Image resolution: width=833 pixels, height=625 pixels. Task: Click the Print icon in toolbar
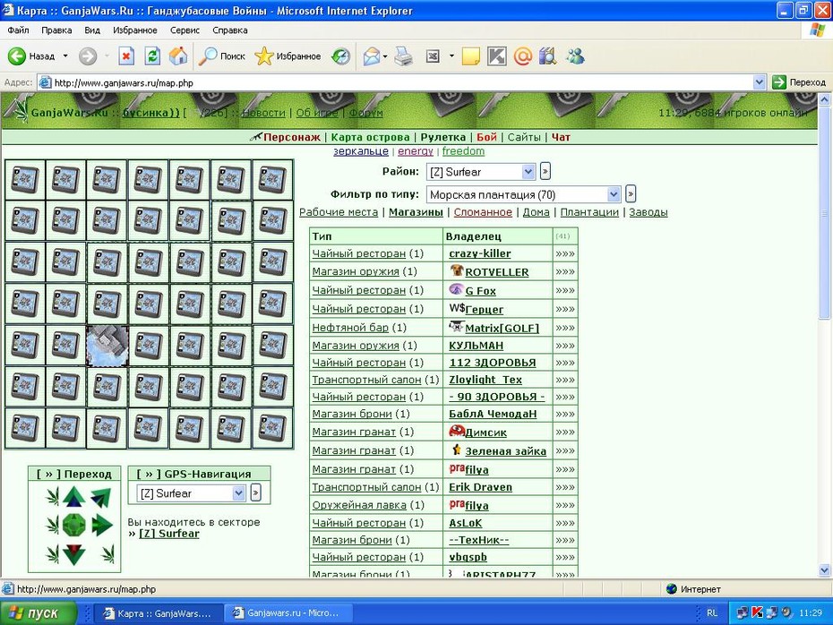404,56
